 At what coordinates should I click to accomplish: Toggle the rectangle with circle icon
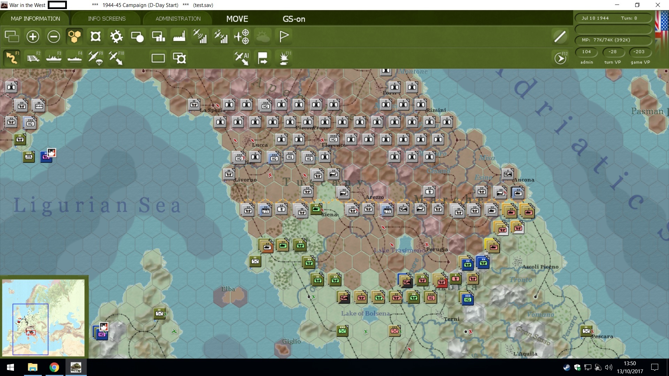click(x=137, y=37)
